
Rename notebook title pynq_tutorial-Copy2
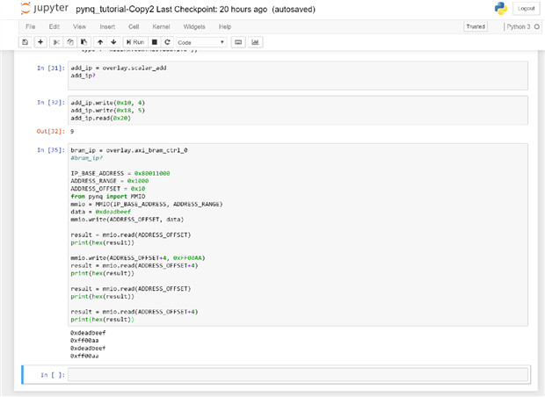(x=114, y=10)
